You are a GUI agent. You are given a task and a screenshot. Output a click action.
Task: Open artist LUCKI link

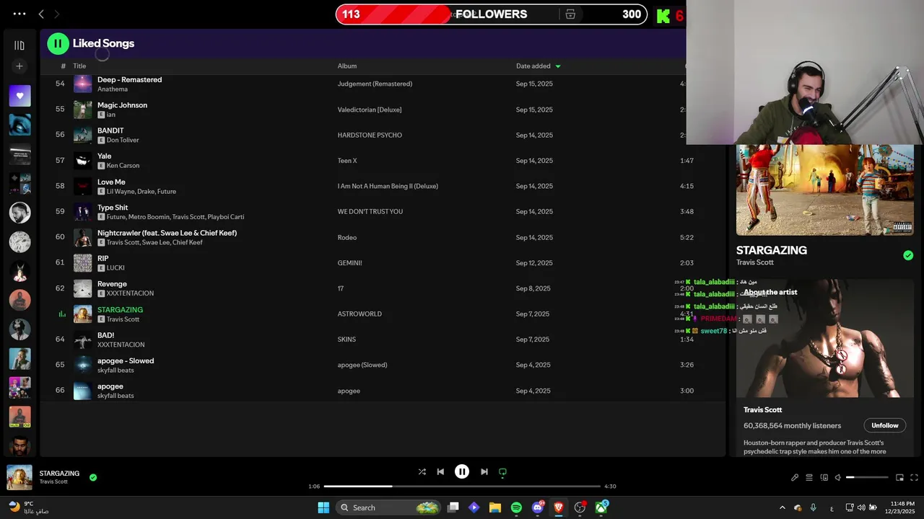click(115, 268)
